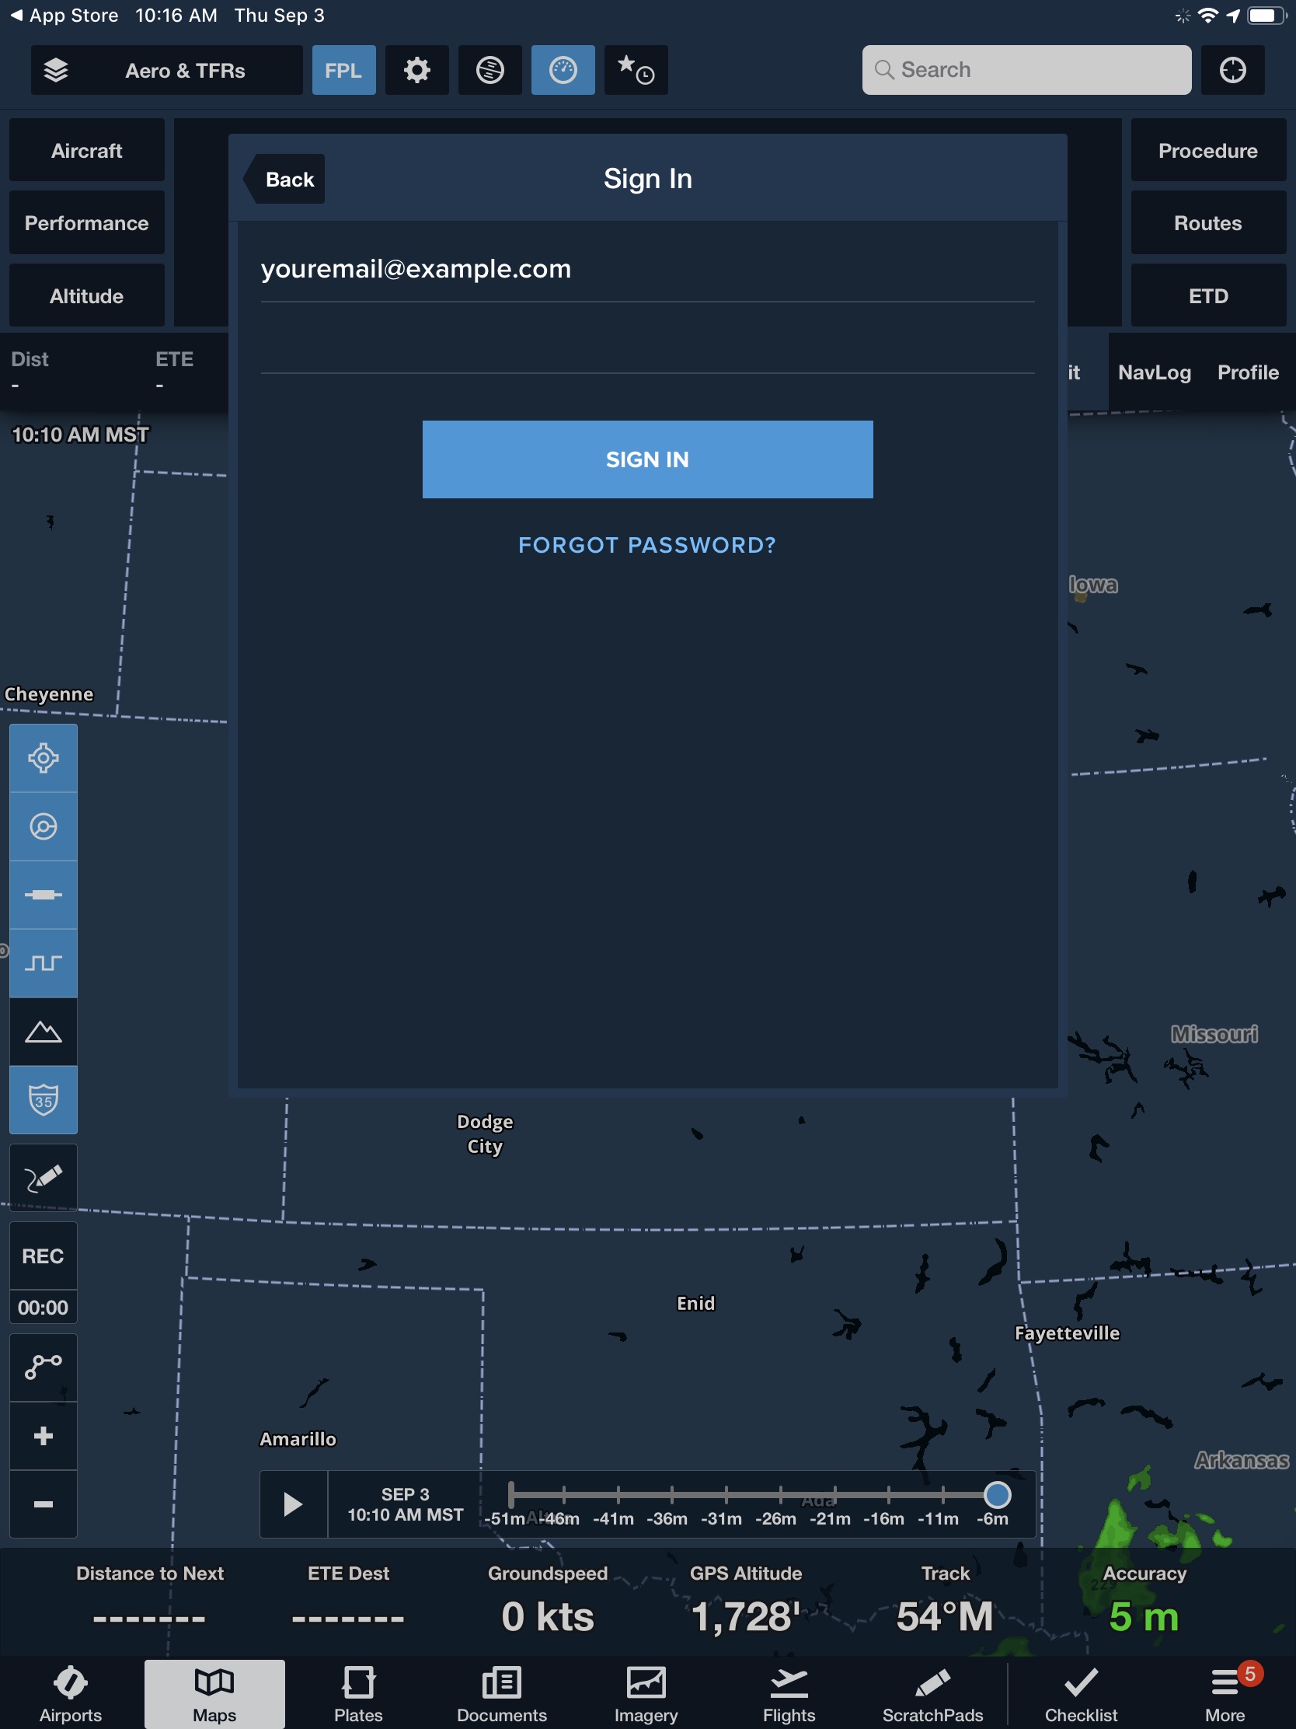Toggle GPS location lock crosshair tool
Viewport: 1296px width, 1729px height.
coord(44,758)
